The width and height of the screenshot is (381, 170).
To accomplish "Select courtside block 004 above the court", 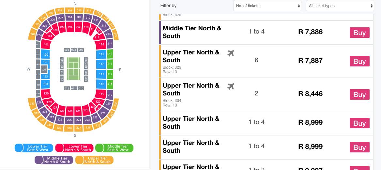I will (74, 50).
